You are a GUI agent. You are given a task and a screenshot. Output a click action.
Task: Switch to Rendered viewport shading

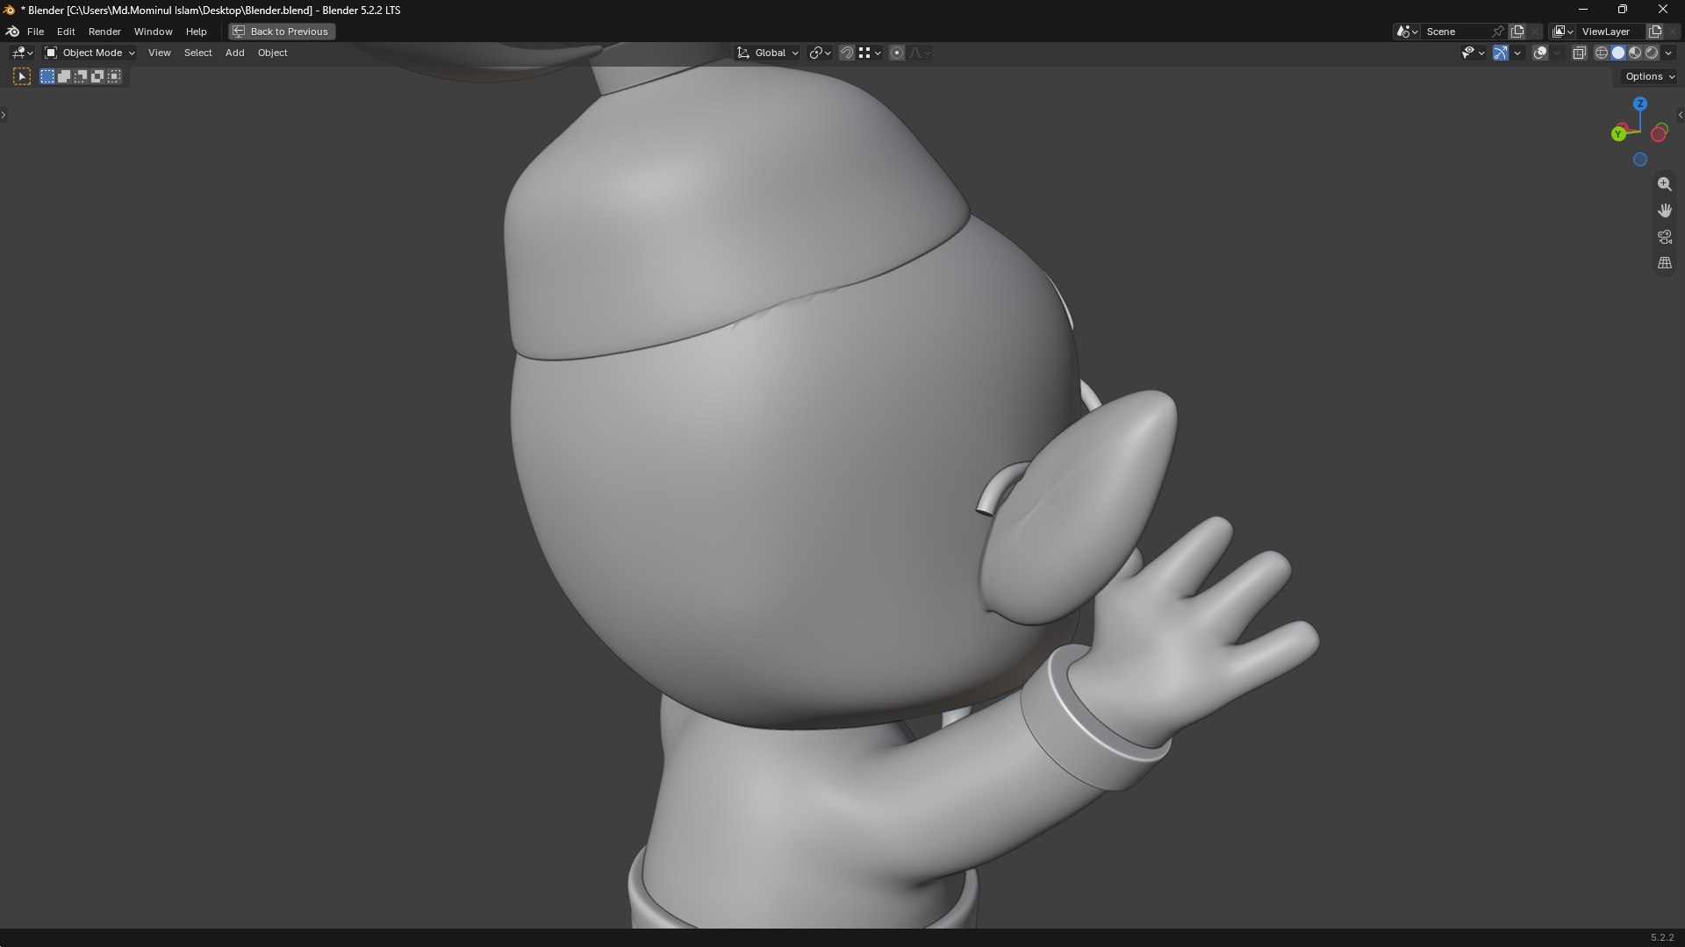(x=1652, y=53)
